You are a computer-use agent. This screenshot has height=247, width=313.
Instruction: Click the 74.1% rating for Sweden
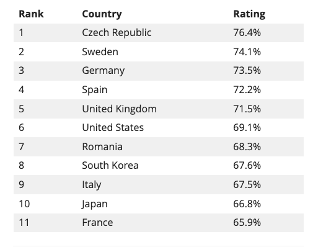pos(247,52)
